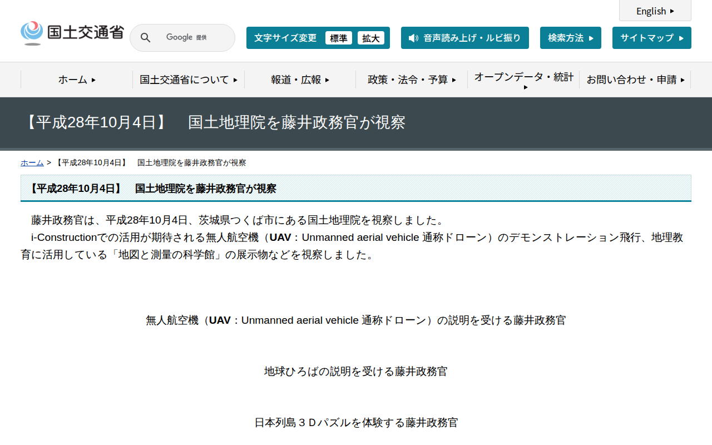Click the search magnifying glass icon
Screen dimensions: 712x445
(145, 37)
